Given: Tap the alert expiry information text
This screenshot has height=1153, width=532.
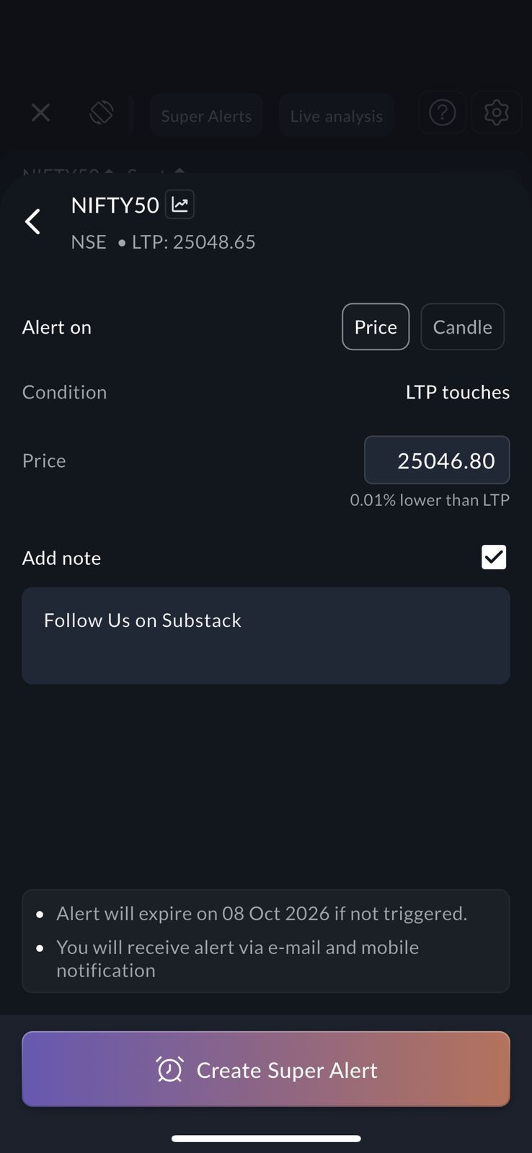Looking at the screenshot, I should point(262,914).
